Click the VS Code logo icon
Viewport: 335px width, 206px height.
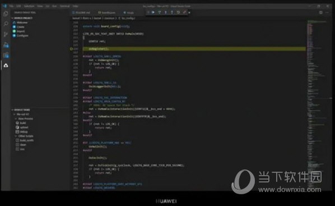[4, 6]
